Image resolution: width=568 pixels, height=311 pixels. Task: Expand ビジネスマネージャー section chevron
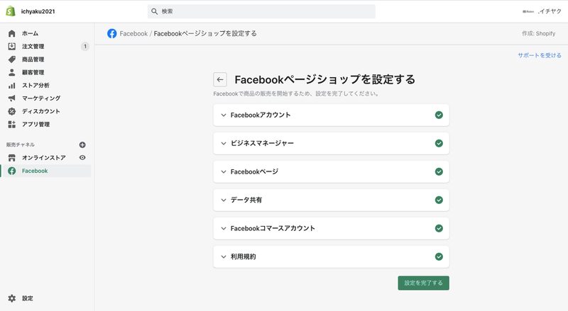[224, 143]
